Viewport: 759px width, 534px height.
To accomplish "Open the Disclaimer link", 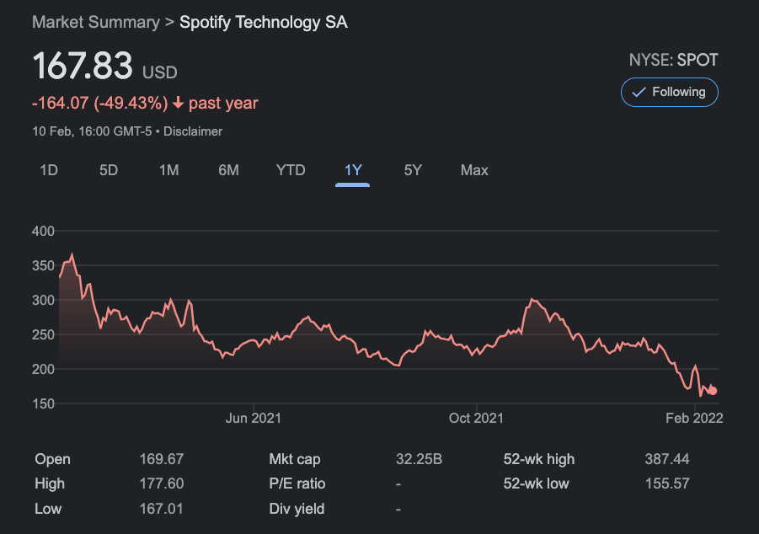I will pyautogui.click(x=193, y=131).
